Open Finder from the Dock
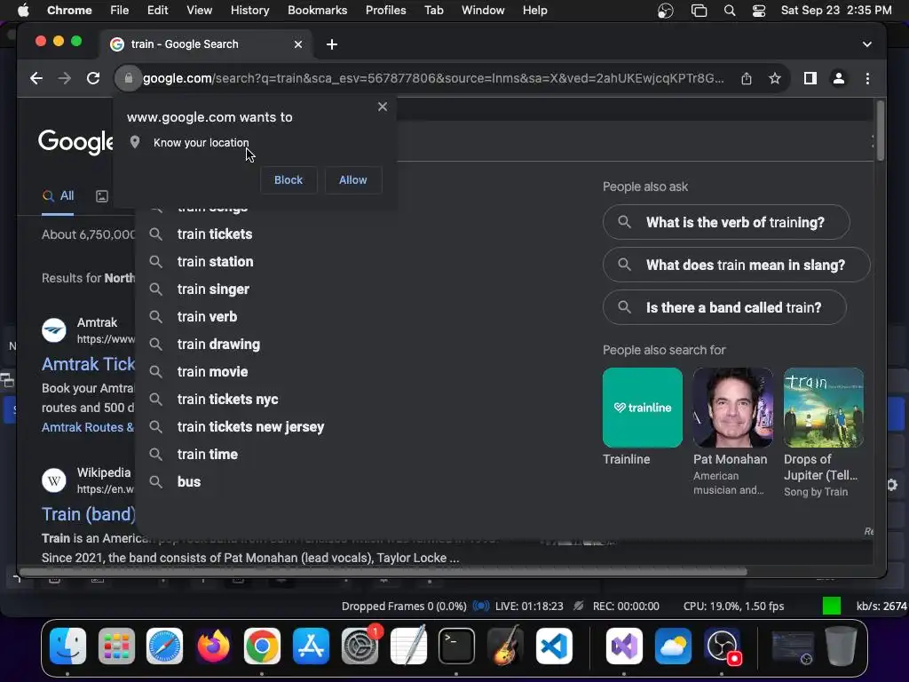 tap(67, 646)
